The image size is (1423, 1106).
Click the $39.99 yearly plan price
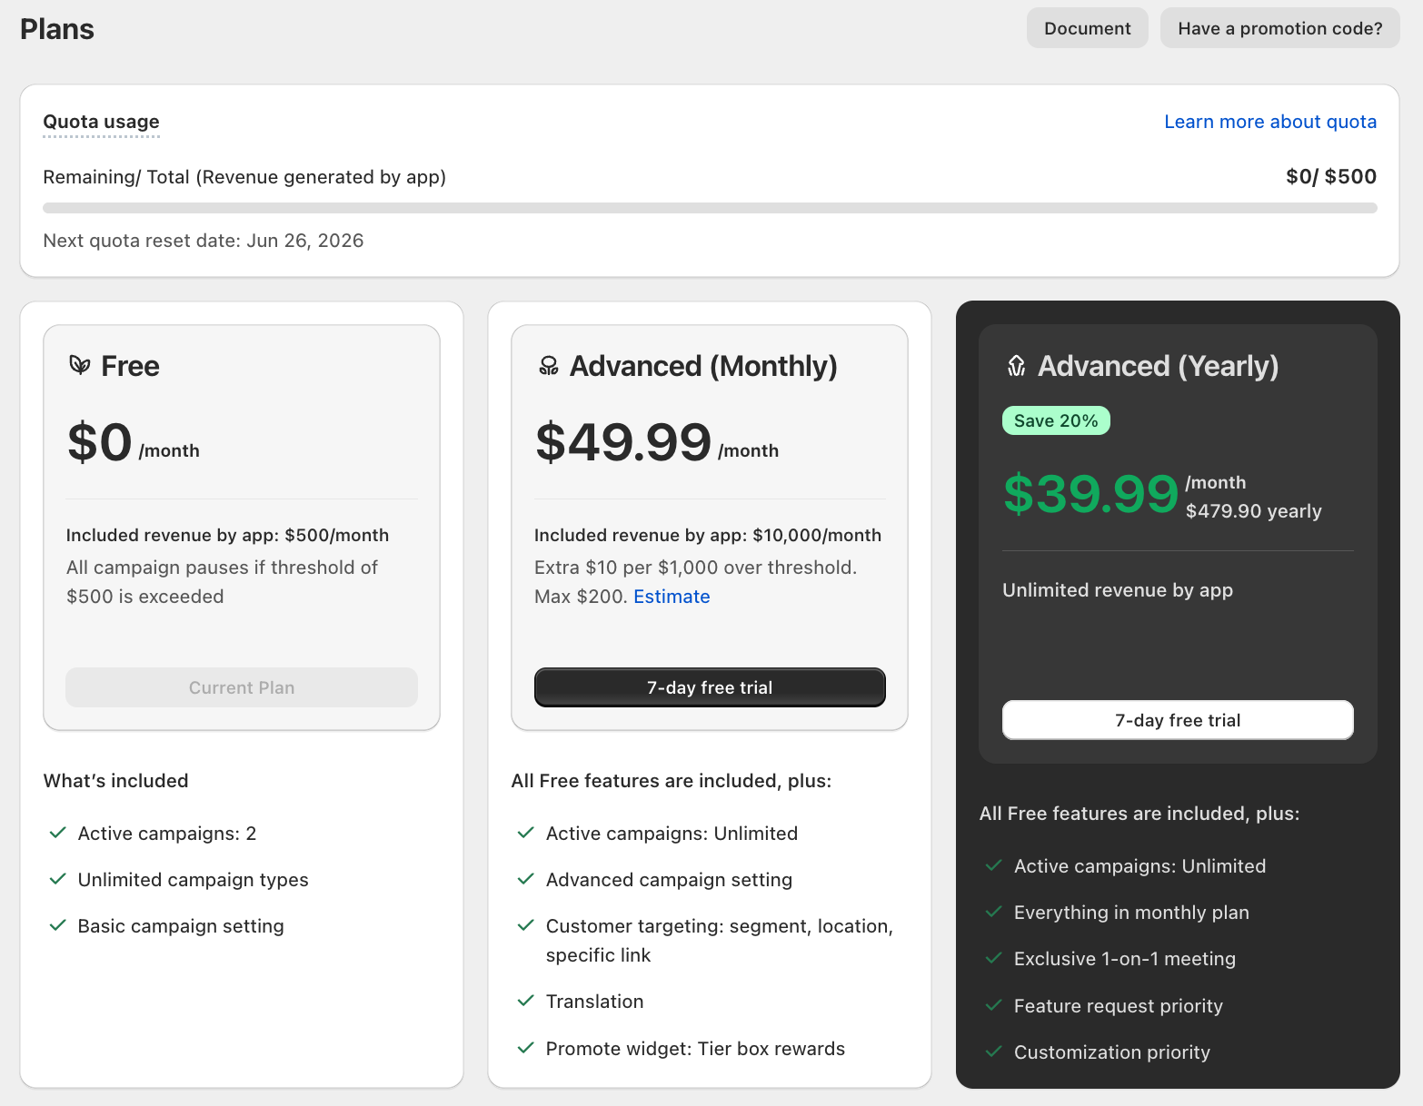1090,494
